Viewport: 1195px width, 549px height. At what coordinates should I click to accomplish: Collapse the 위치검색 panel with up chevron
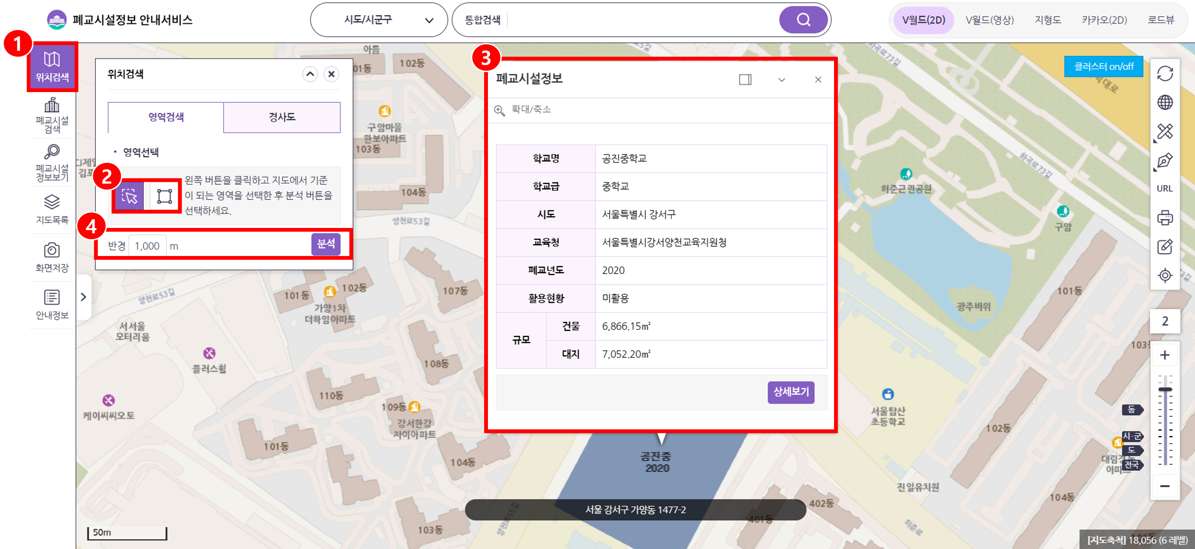310,74
